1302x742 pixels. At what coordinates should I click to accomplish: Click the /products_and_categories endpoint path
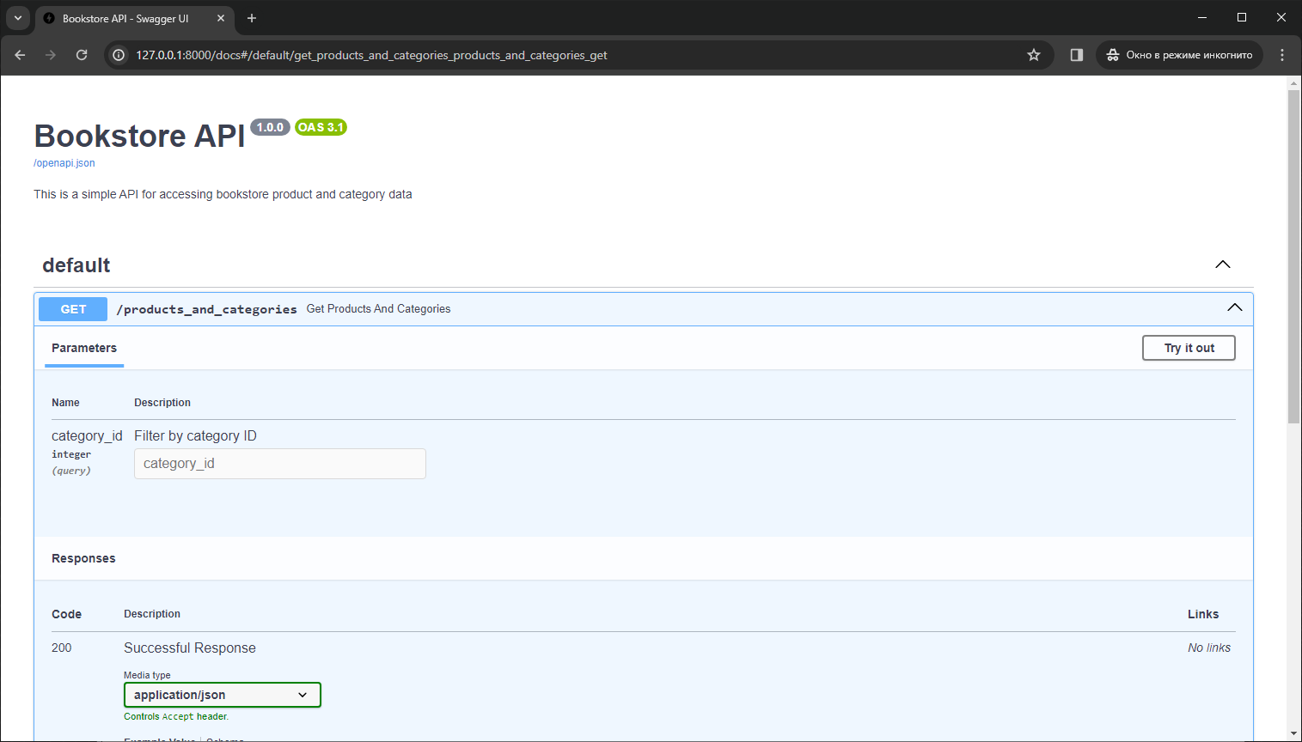[206, 309]
